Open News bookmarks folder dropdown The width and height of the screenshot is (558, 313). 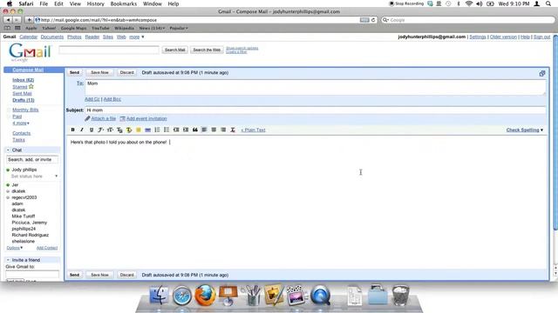(152, 28)
